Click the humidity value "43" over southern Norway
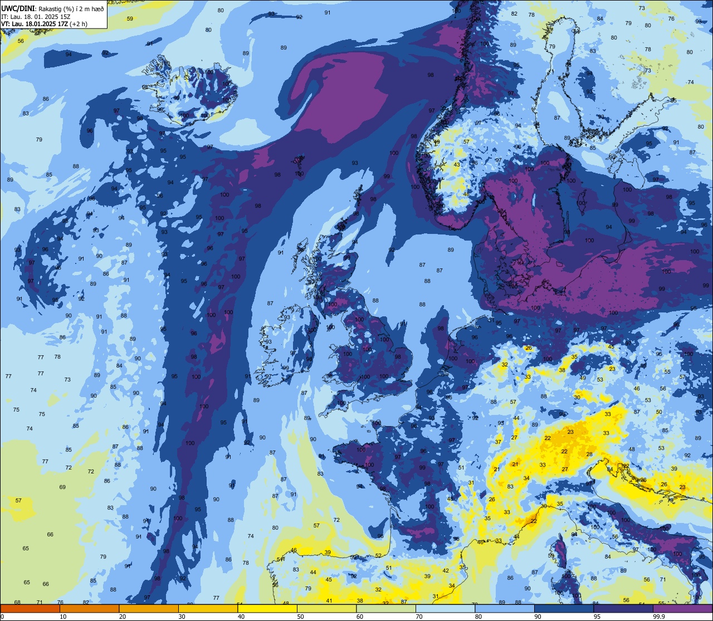713x621 pixels. [457, 164]
